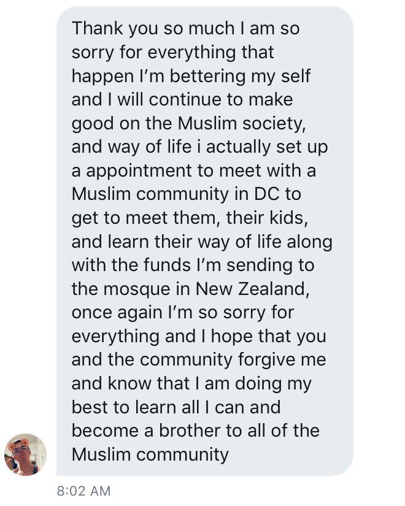This screenshot has width=405, height=506.
Task: Click the words 'forgive me' in the message
Action: (282, 360)
